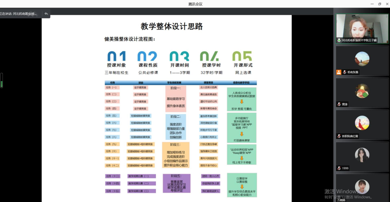390x202 pixels.
Task: Click the muted microphone icon of 雷涛
Action: click(x=339, y=104)
